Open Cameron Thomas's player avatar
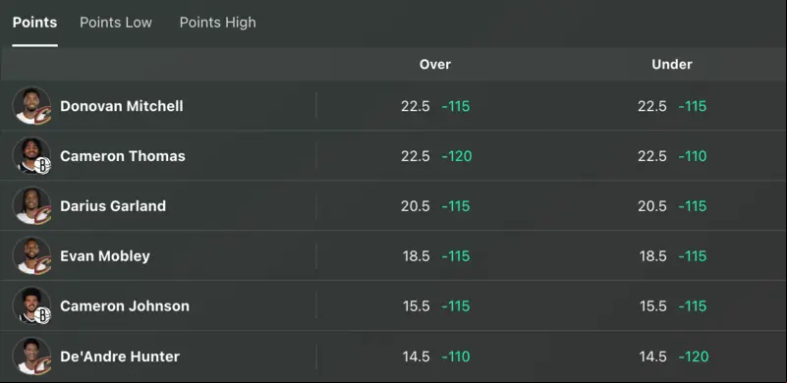Screen dimensions: 787x383 point(31,156)
